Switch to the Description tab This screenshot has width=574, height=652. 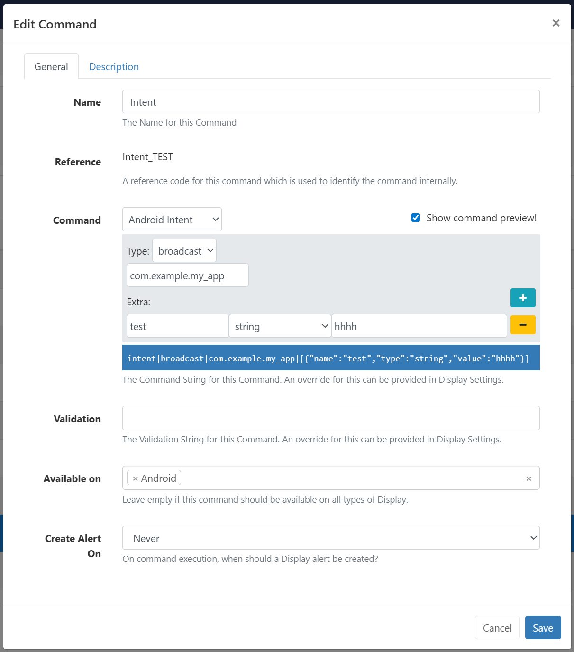coord(114,67)
